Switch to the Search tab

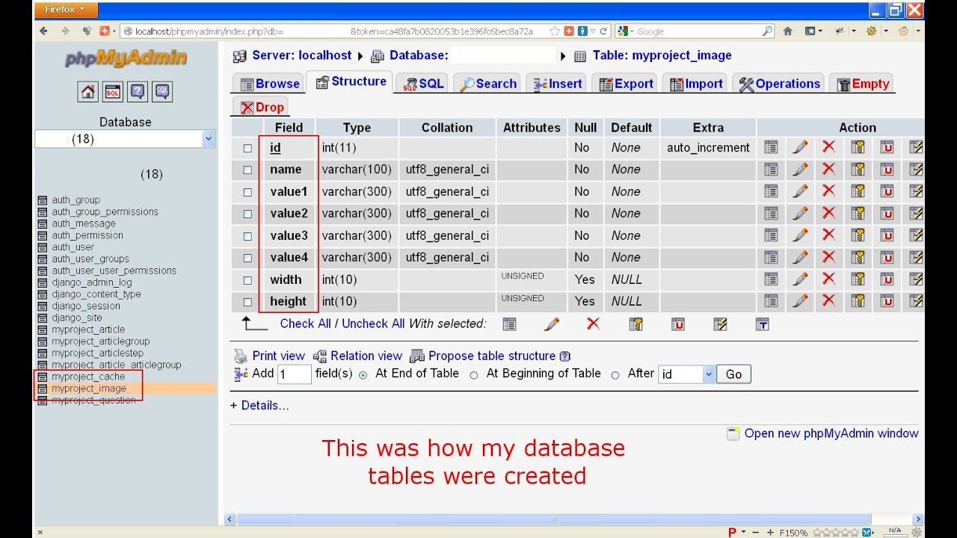click(x=488, y=84)
